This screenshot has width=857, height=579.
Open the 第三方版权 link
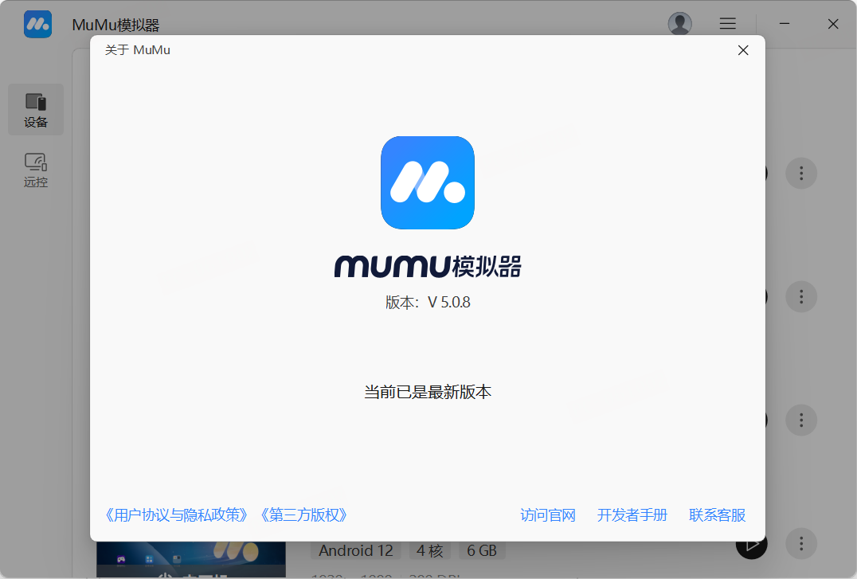[x=304, y=515]
